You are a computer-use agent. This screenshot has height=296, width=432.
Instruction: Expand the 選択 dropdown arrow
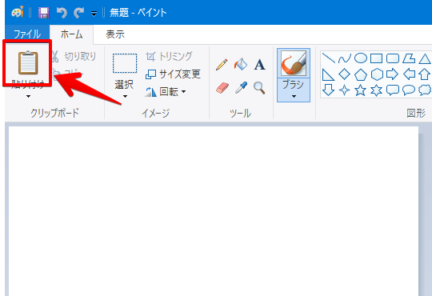tap(125, 96)
